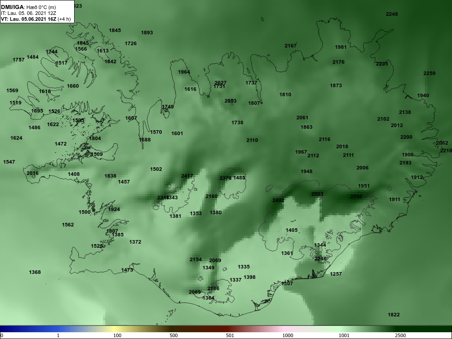Viewport: 452px width, 339px height.
Task: Select the 500 label on the color scale
Action: tap(174, 335)
